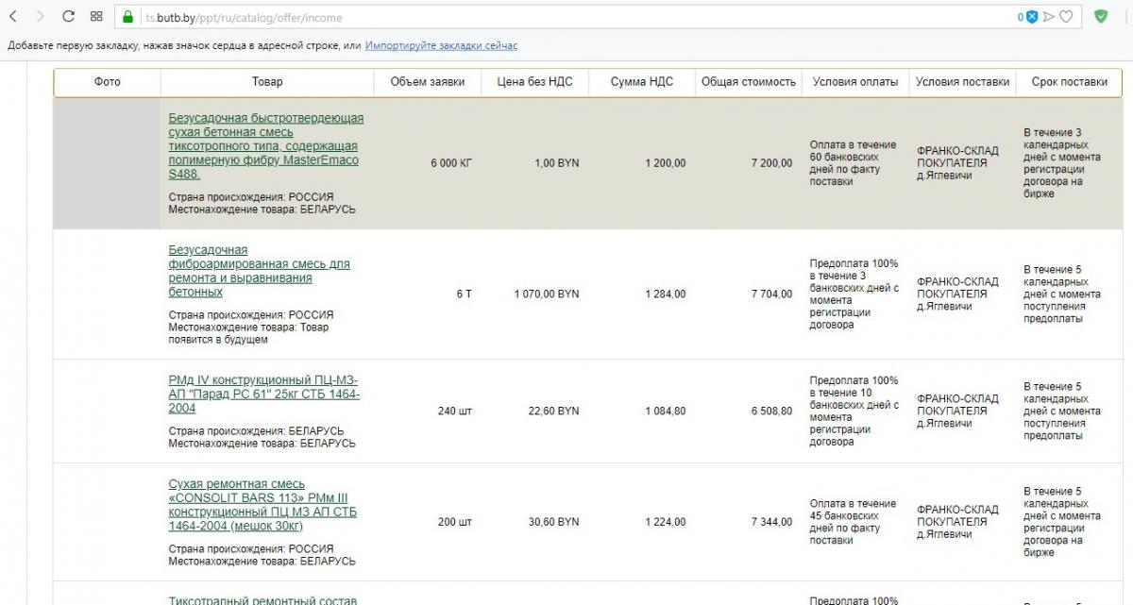Open the 'Безусадочная быстротвердеющая сухая бетонная смесь' product link
Image resolution: width=1133 pixels, height=605 pixels.
tap(265, 146)
